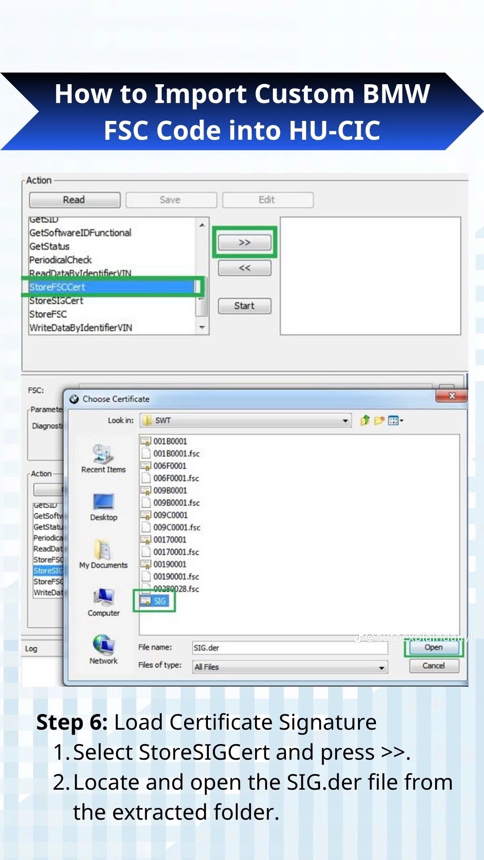Open the Recent Items shortcut
484x860 pixels.
(103, 459)
